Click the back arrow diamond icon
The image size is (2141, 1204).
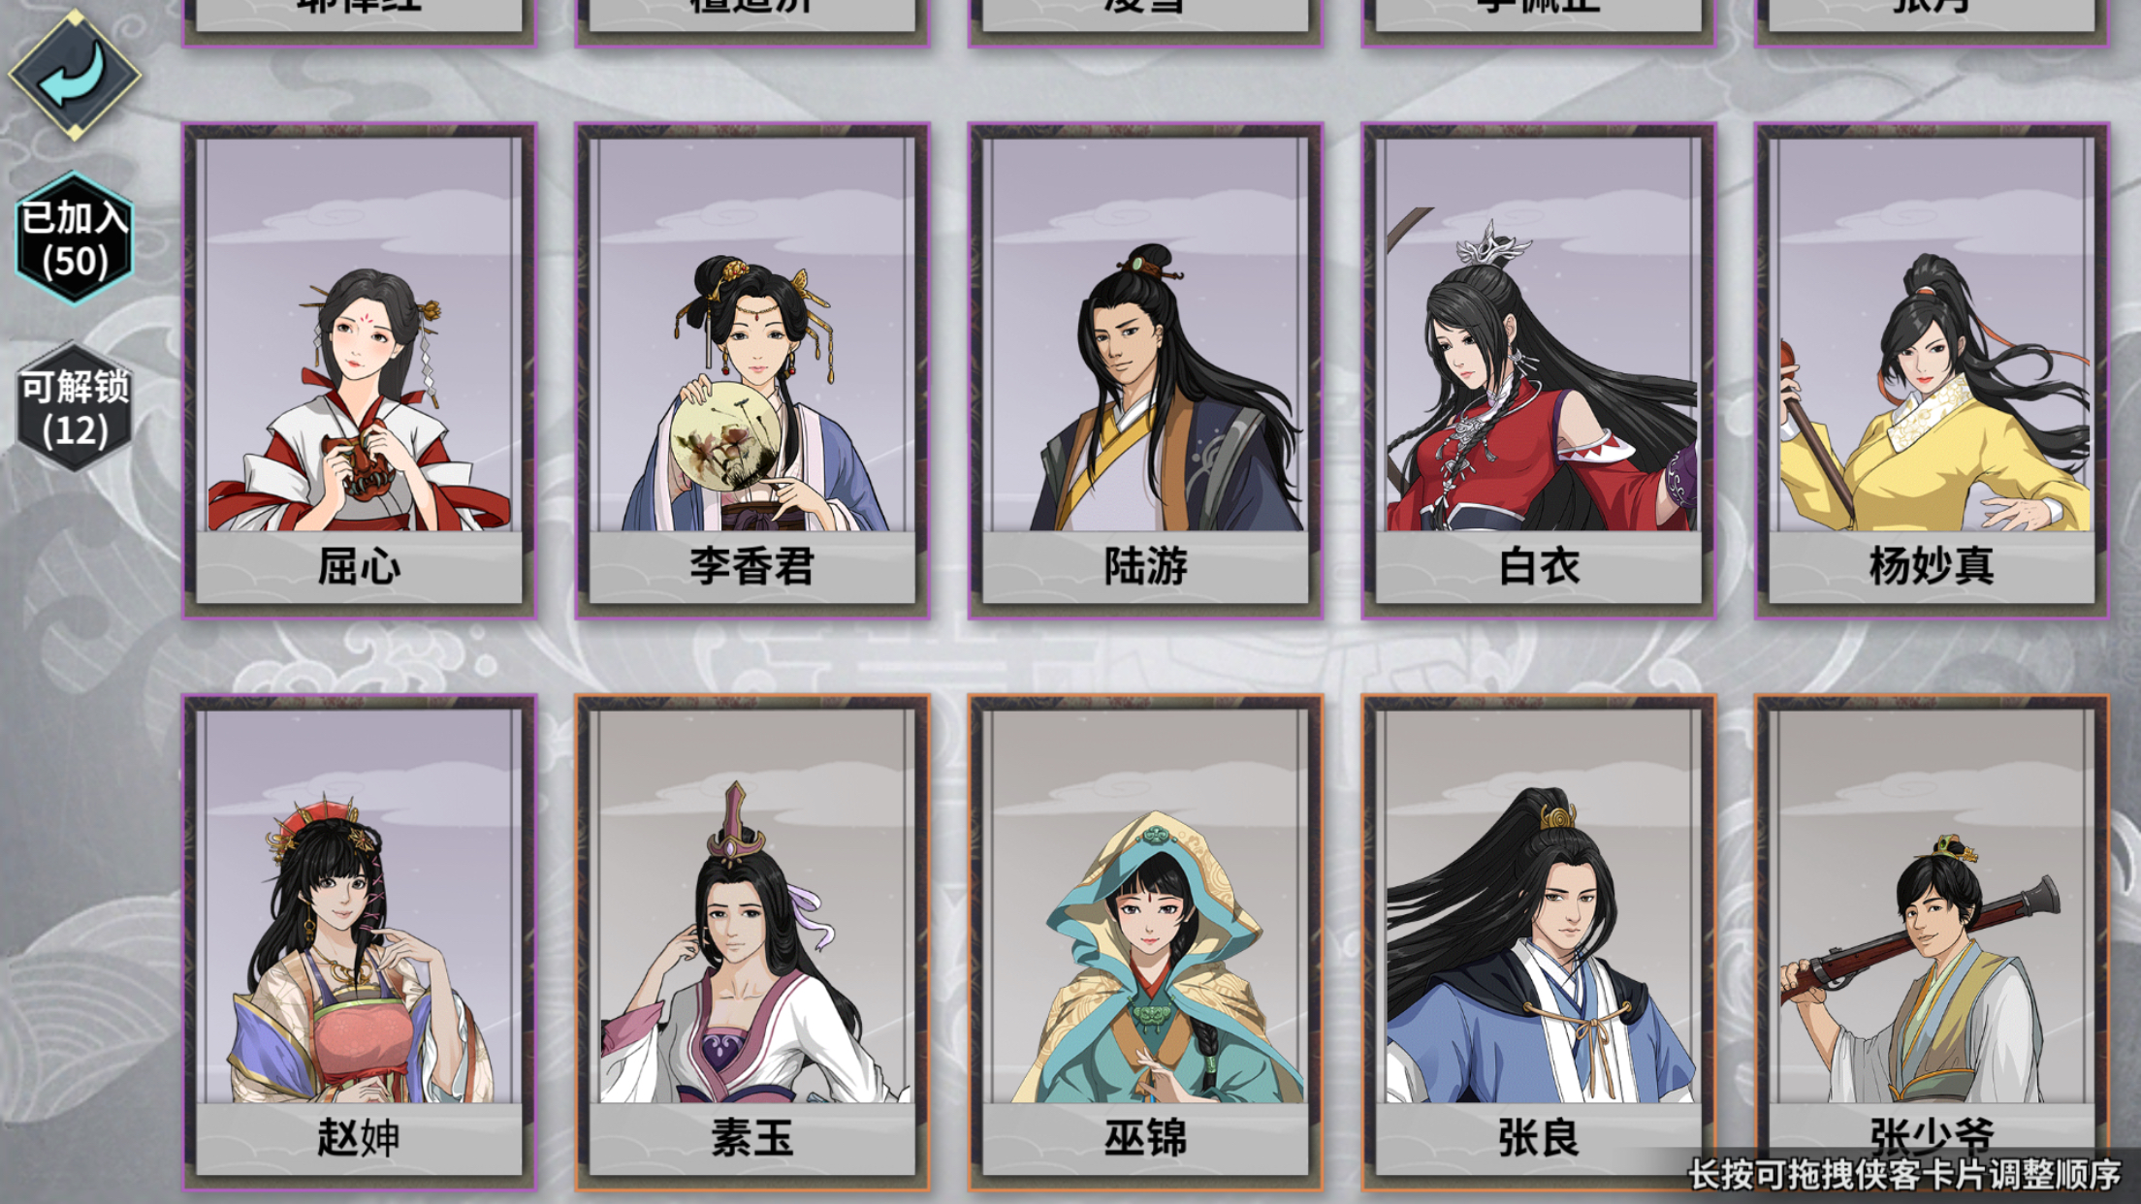[75, 74]
